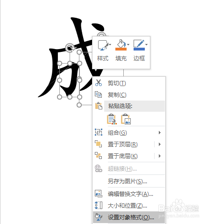
Task: Open the 边框 dropdown arrow
Action: [146, 45]
